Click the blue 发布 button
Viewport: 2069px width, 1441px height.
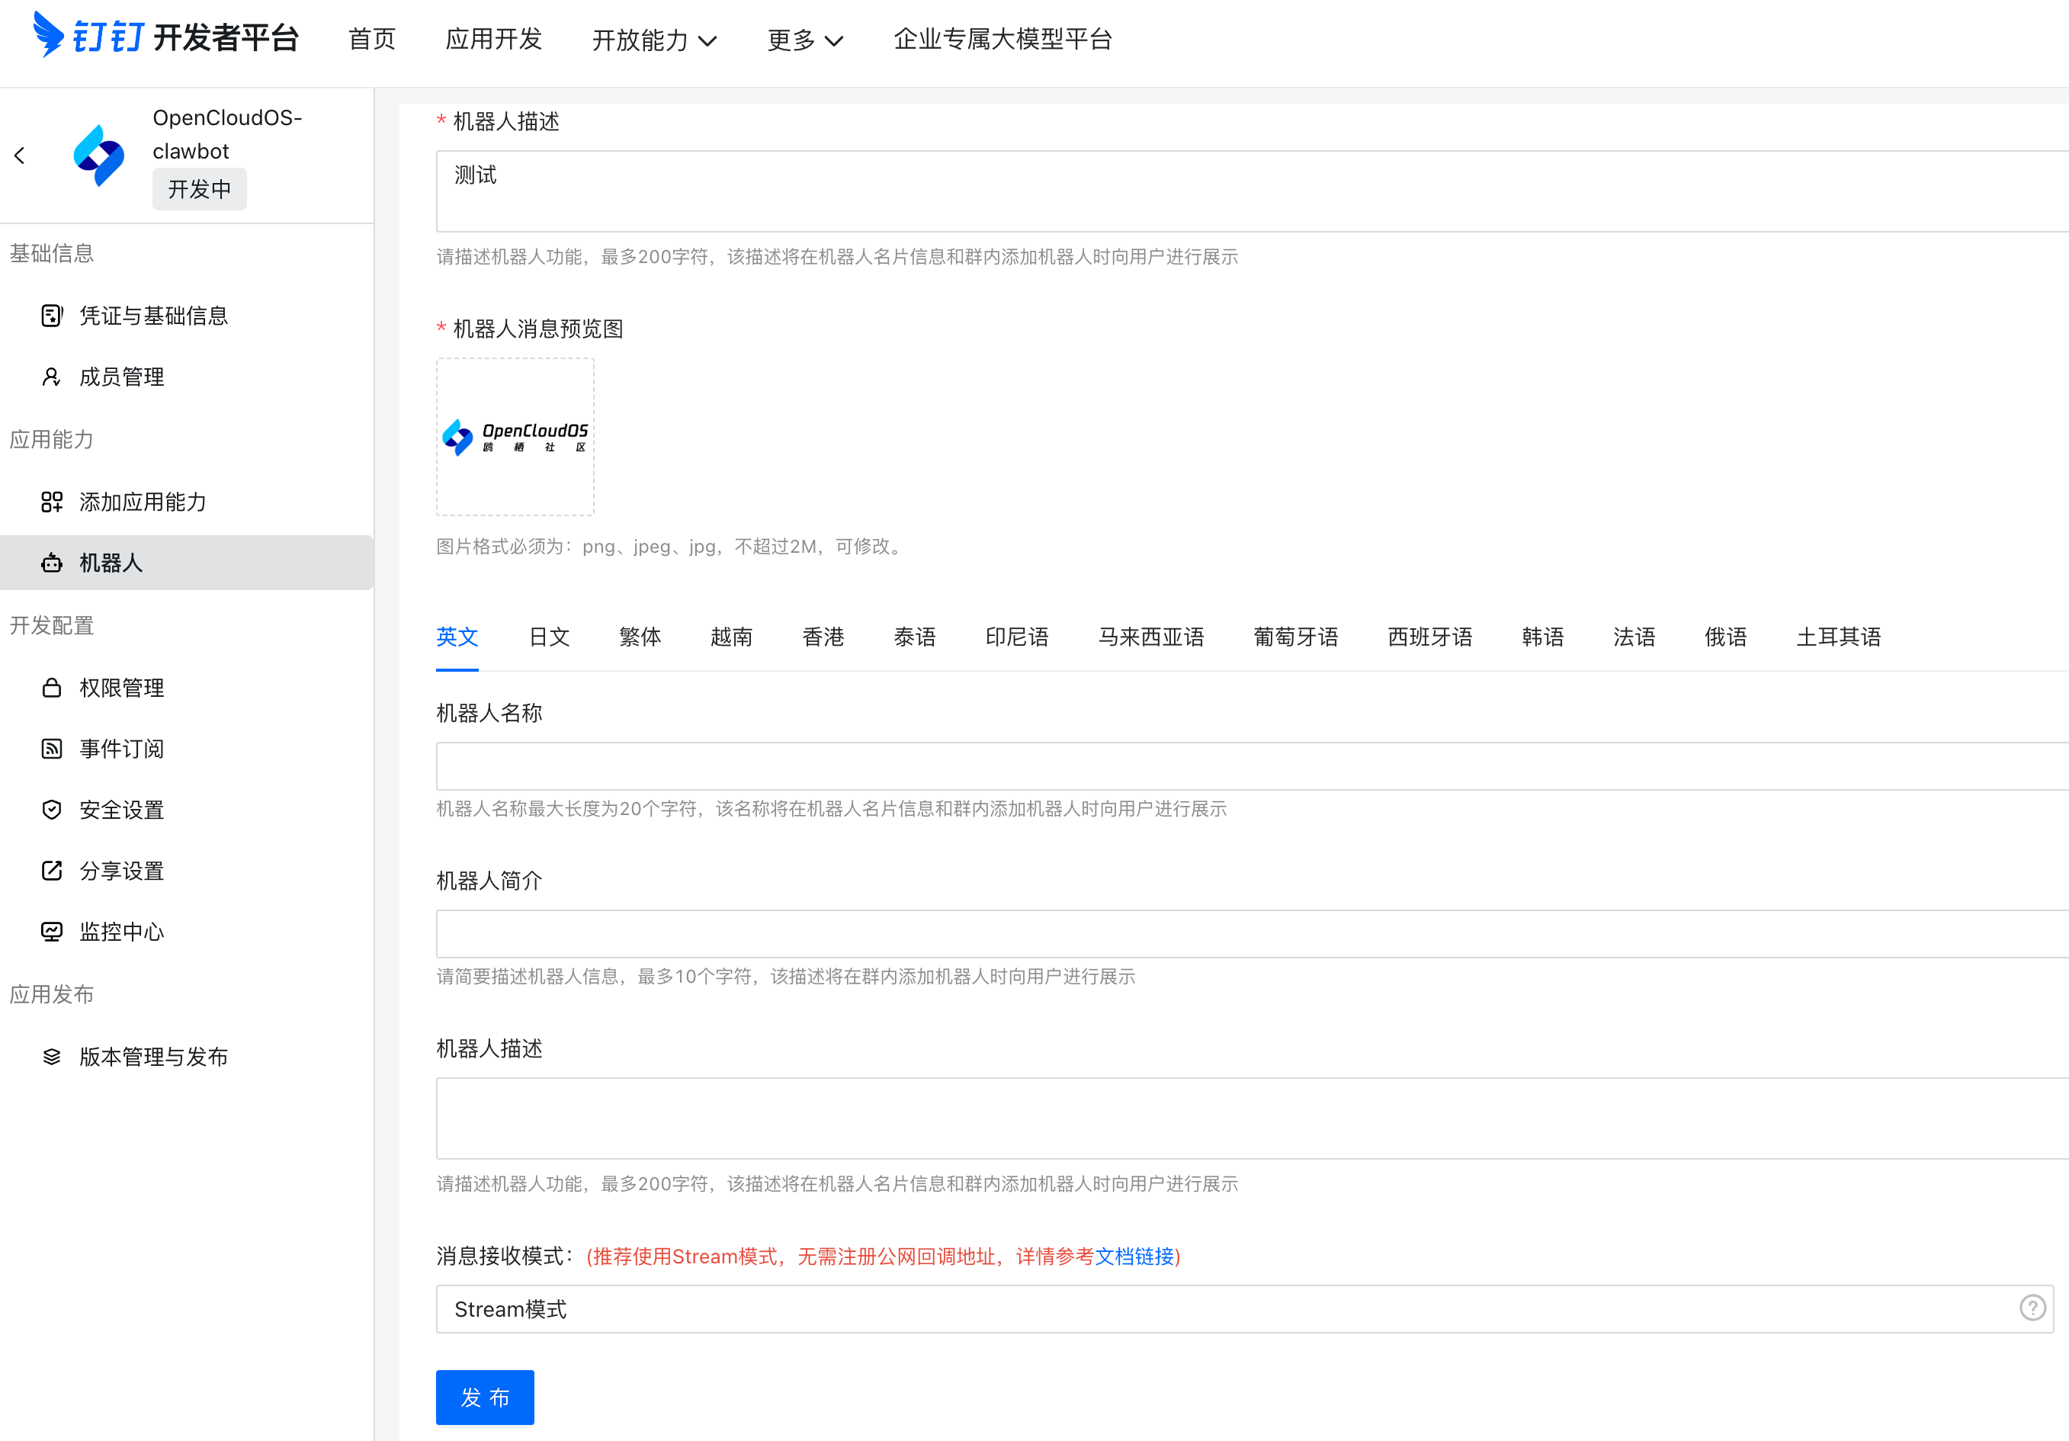click(x=485, y=1397)
